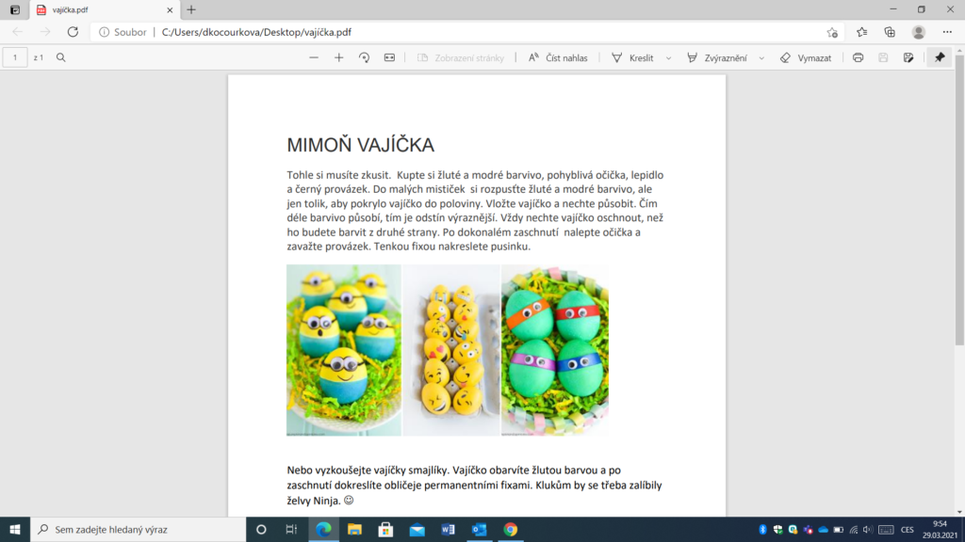Select the vajíčka.pdf tab
Screen dimensions: 965x542
tap(105, 9)
